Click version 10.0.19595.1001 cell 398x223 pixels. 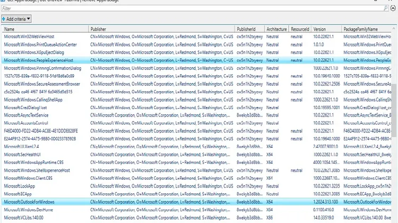(x=326, y=108)
